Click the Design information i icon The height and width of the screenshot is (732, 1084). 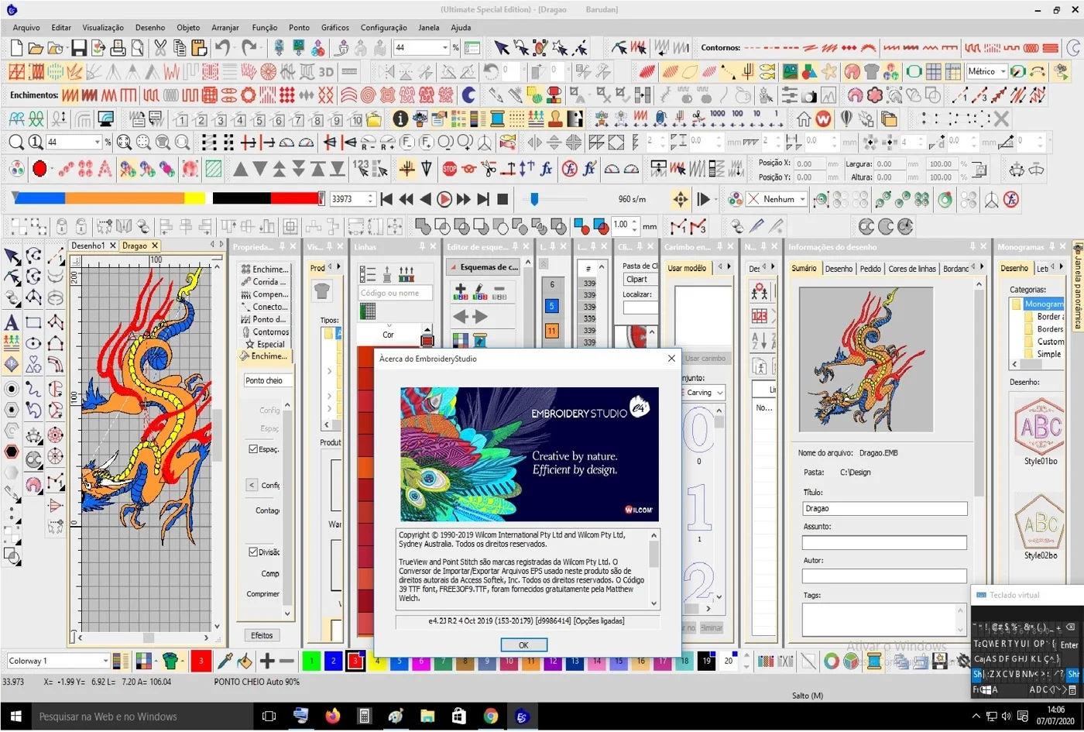click(x=400, y=119)
